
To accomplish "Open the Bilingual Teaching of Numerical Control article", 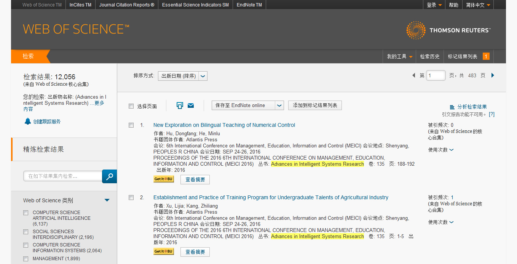I will pyautogui.click(x=224, y=125).
